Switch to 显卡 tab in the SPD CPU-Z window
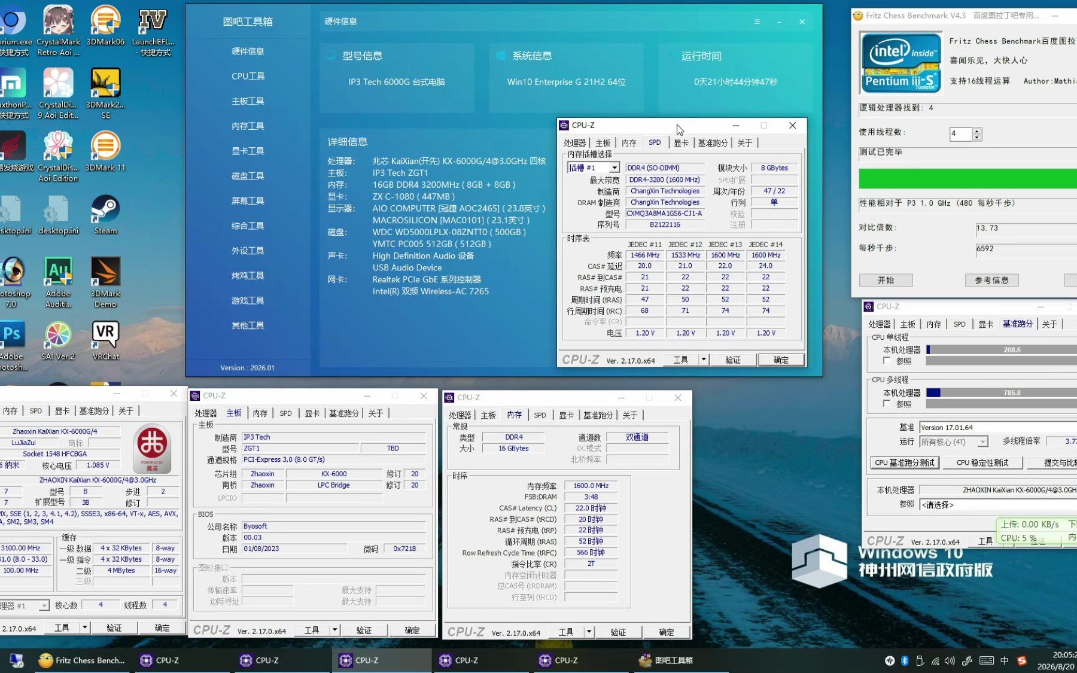The width and height of the screenshot is (1077, 673). [681, 143]
